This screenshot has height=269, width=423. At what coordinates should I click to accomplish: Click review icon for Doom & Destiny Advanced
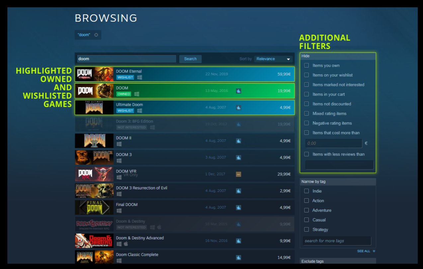point(238,241)
